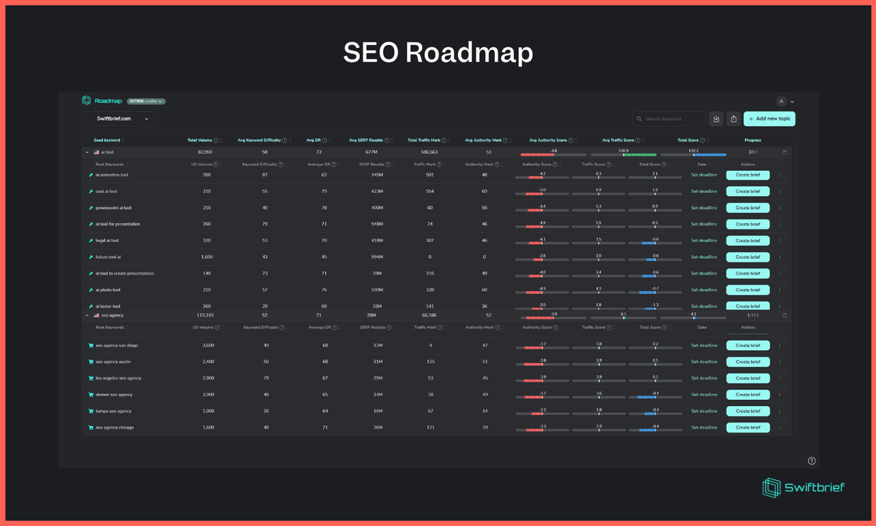Open the user account avatar icon
The width and height of the screenshot is (876, 526).
pyautogui.click(x=782, y=101)
